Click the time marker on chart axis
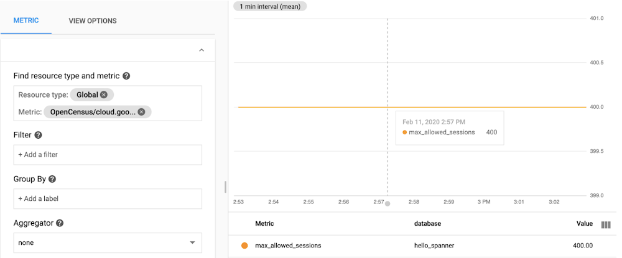Image resolution: width=622 pixels, height=258 pixels. coord(388,203)
